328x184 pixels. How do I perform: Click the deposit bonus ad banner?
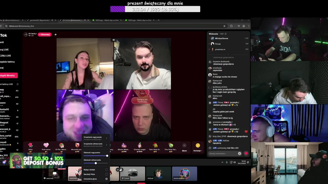[x=37, y=160]
